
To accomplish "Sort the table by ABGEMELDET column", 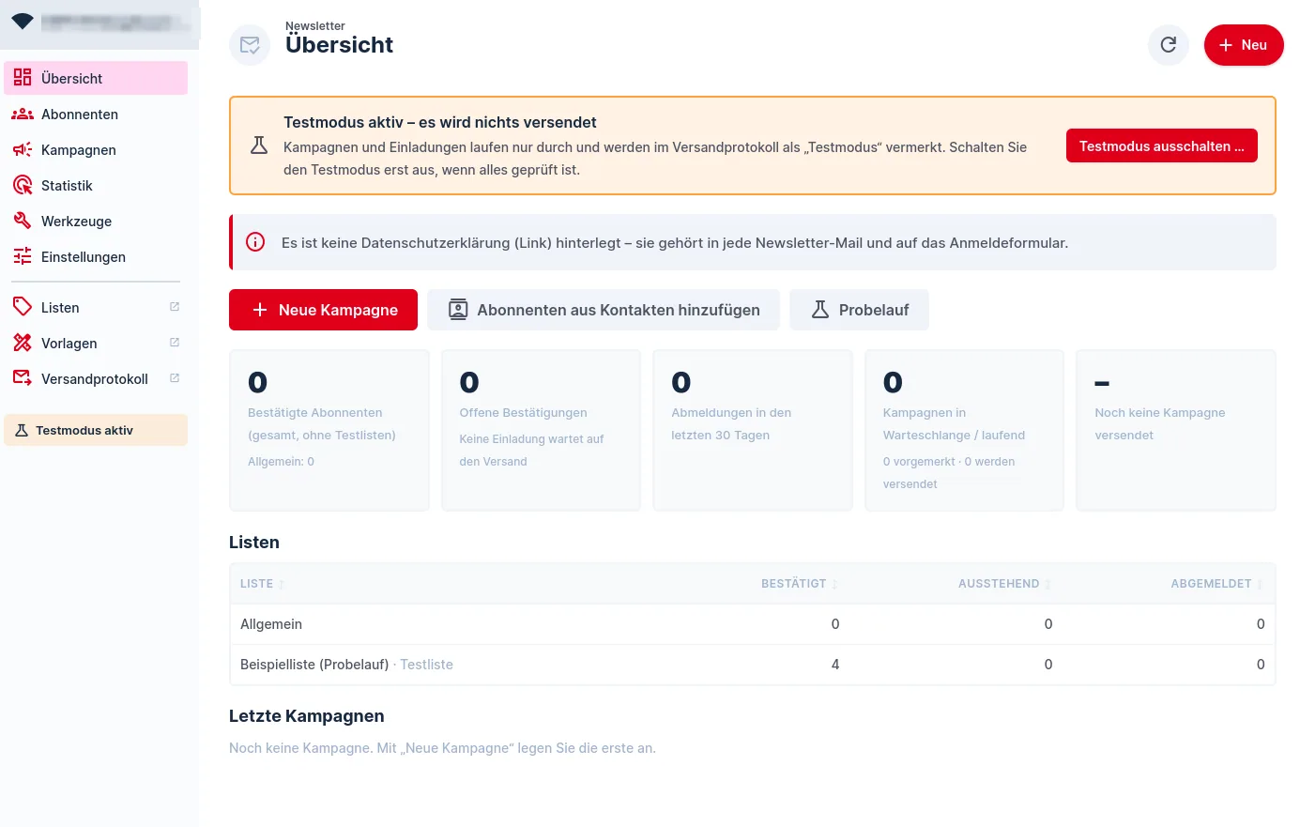I will pos(1216,584).
